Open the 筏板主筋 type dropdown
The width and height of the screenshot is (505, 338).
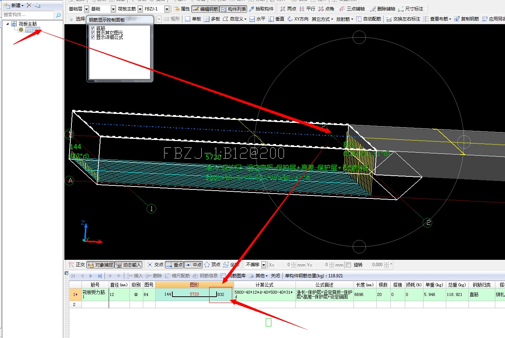pyautogui.click(x=140, y=9)
